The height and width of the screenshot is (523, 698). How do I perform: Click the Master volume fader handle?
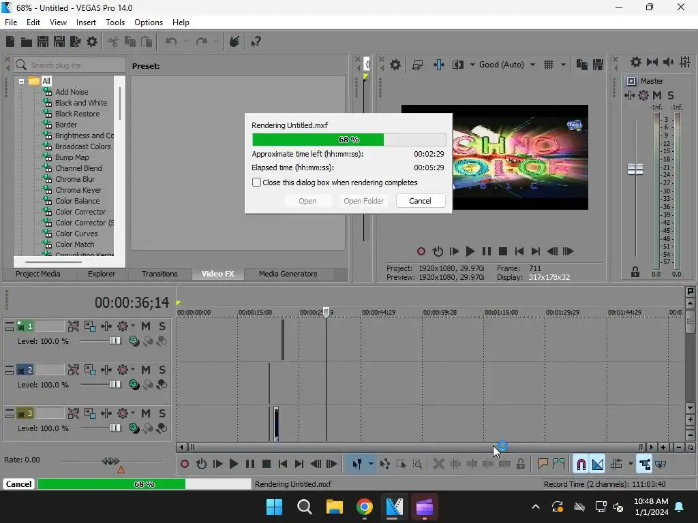tap(635, 169)
